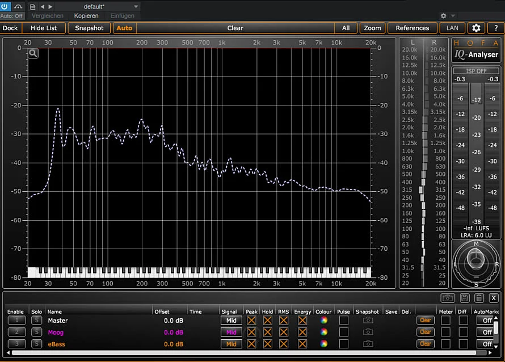The image size is (505, 362).
Task: Click the Dock button
Action: pos(10,28)
